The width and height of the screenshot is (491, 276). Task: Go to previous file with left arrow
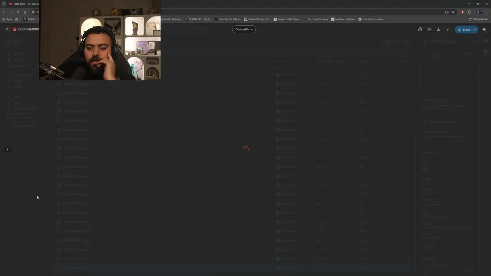tap(8, 149)
